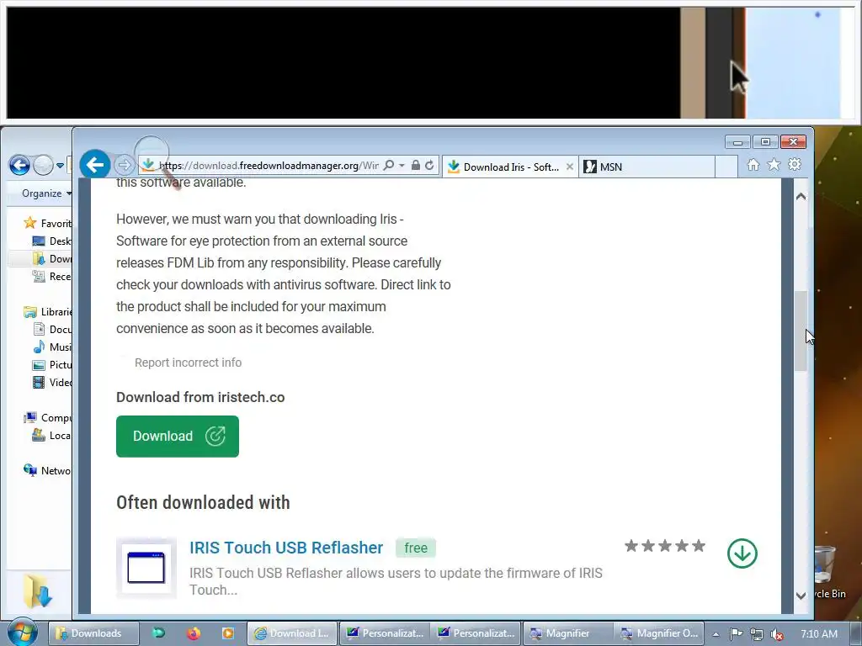Viewport: 862px width, 646px height.
Task: Select Documents library in Explorer pane
Action: click(x=52, y=330)
